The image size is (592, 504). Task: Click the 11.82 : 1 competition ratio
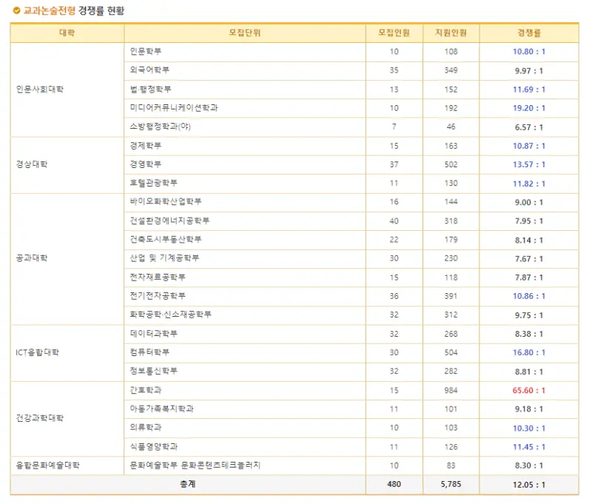pyautogui.click(x=529, y=184)
